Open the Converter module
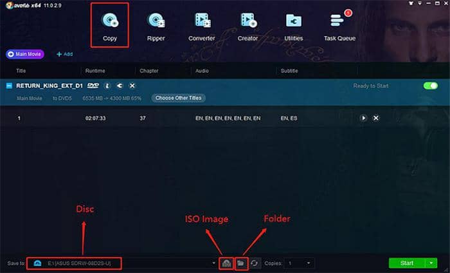Image resolution: width=450 pixels, height=273 pixels. [202, 26]
